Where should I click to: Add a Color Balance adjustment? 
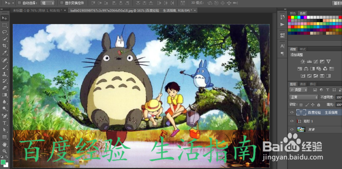306,69
